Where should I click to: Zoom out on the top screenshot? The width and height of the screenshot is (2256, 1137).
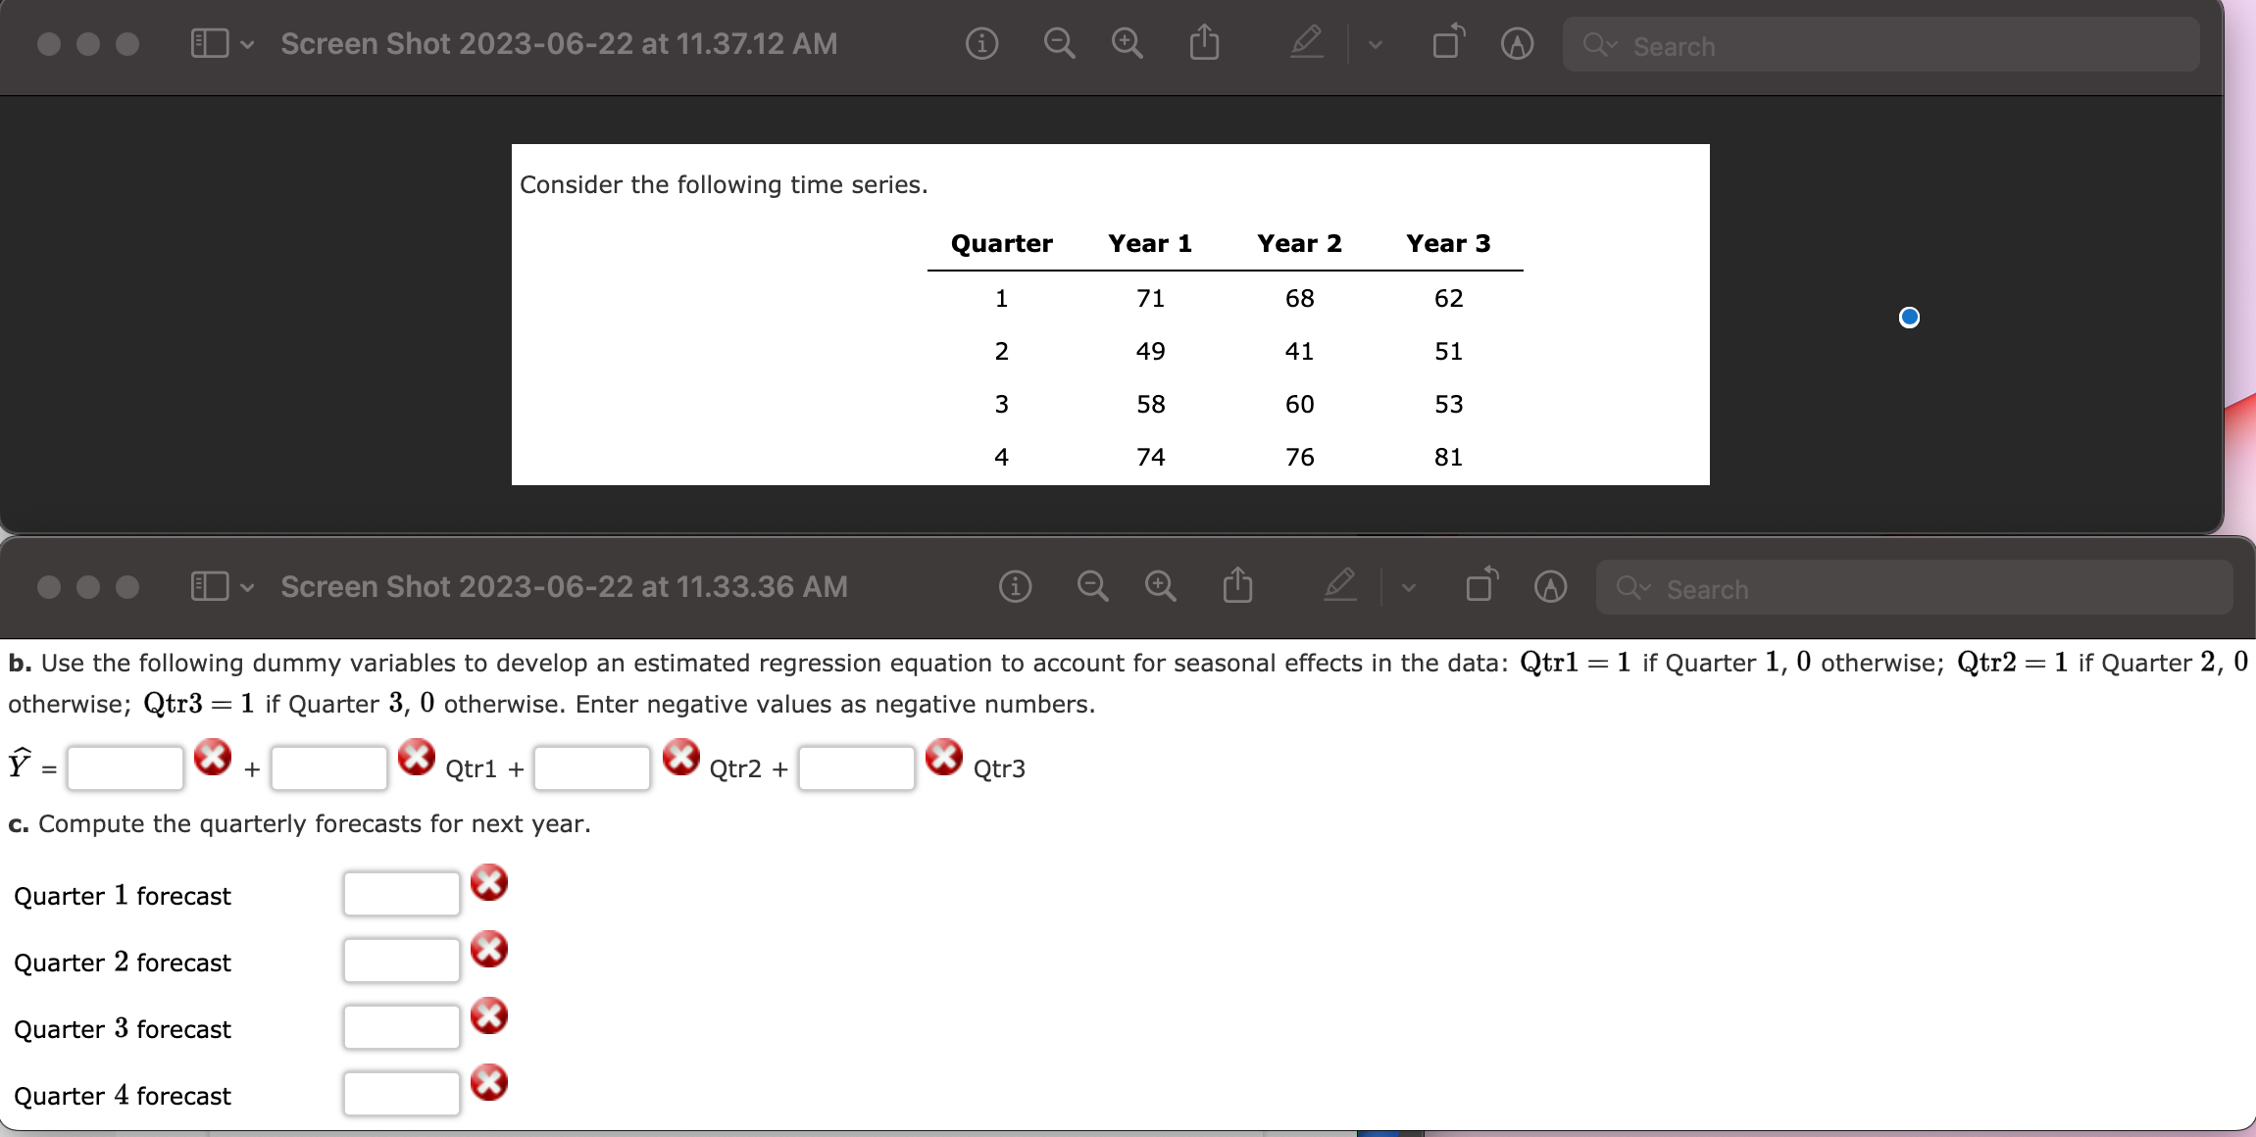click(1058, 44)
